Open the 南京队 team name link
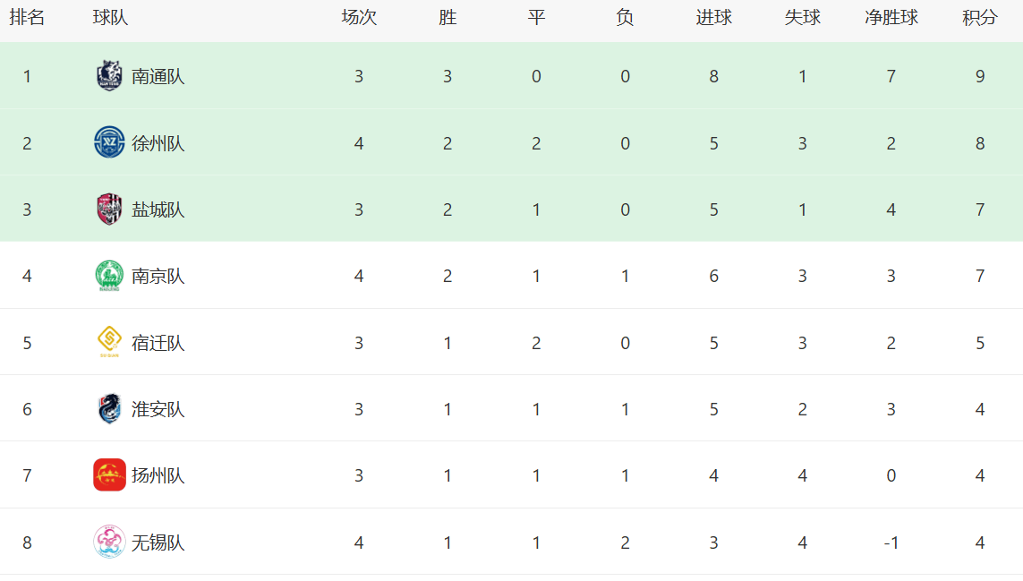 [x=158, y=276]
